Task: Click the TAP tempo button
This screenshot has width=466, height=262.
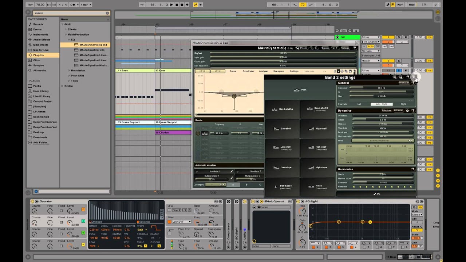Action: click(30, 5)
